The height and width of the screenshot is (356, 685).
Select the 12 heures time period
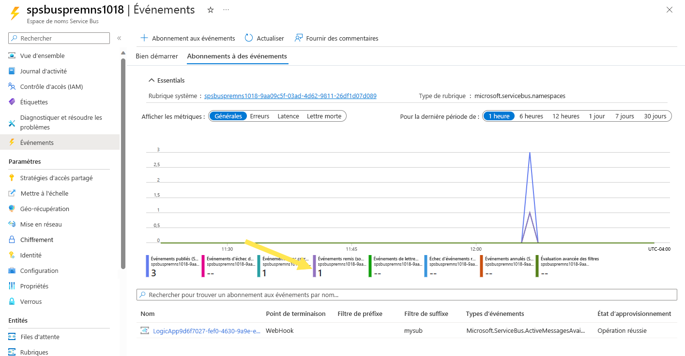566,116
